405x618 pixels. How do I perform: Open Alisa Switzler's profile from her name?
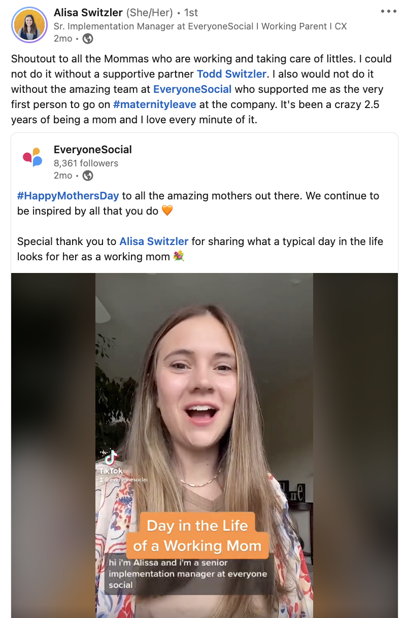point(88,12)
